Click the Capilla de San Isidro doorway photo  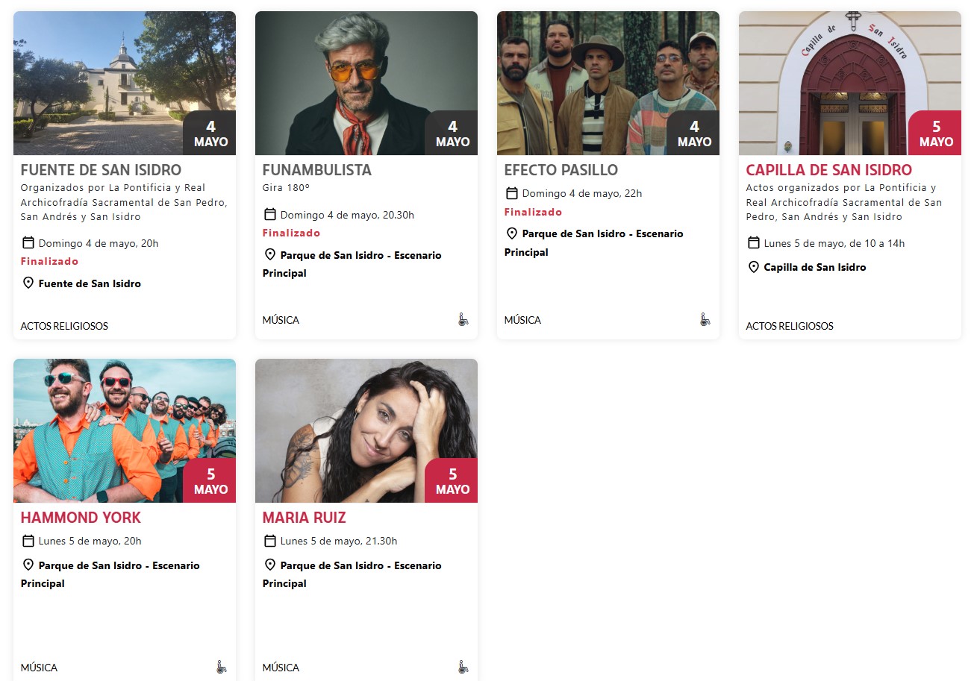(850, 83)
